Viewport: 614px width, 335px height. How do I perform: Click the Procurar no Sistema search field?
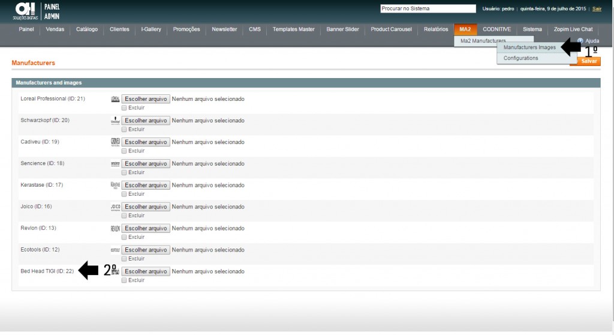428,8
